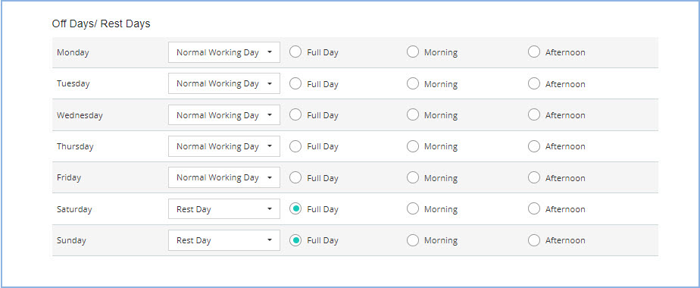Click the Monday row label

coord(73,53)
